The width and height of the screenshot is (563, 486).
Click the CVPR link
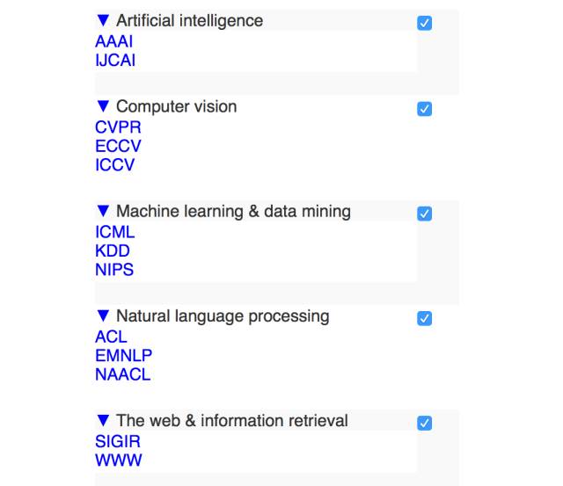pos(118,127)
